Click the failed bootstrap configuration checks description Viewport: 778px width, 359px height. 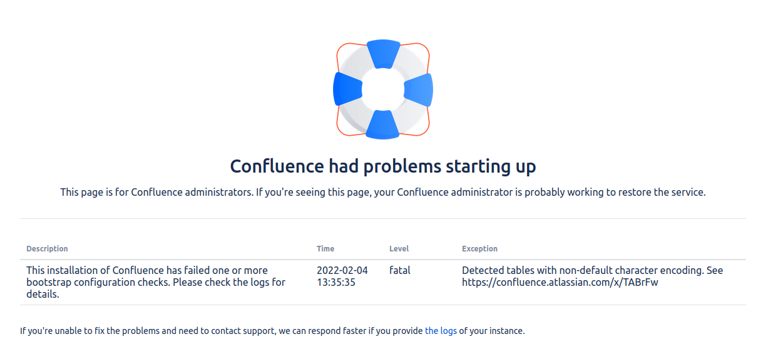[x=156, y=282]
